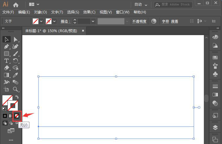The width and height of the screenshot is (222, 144).
Task: Open control bar stroke swatch dropdown
Action: click(x=54, y=21)
